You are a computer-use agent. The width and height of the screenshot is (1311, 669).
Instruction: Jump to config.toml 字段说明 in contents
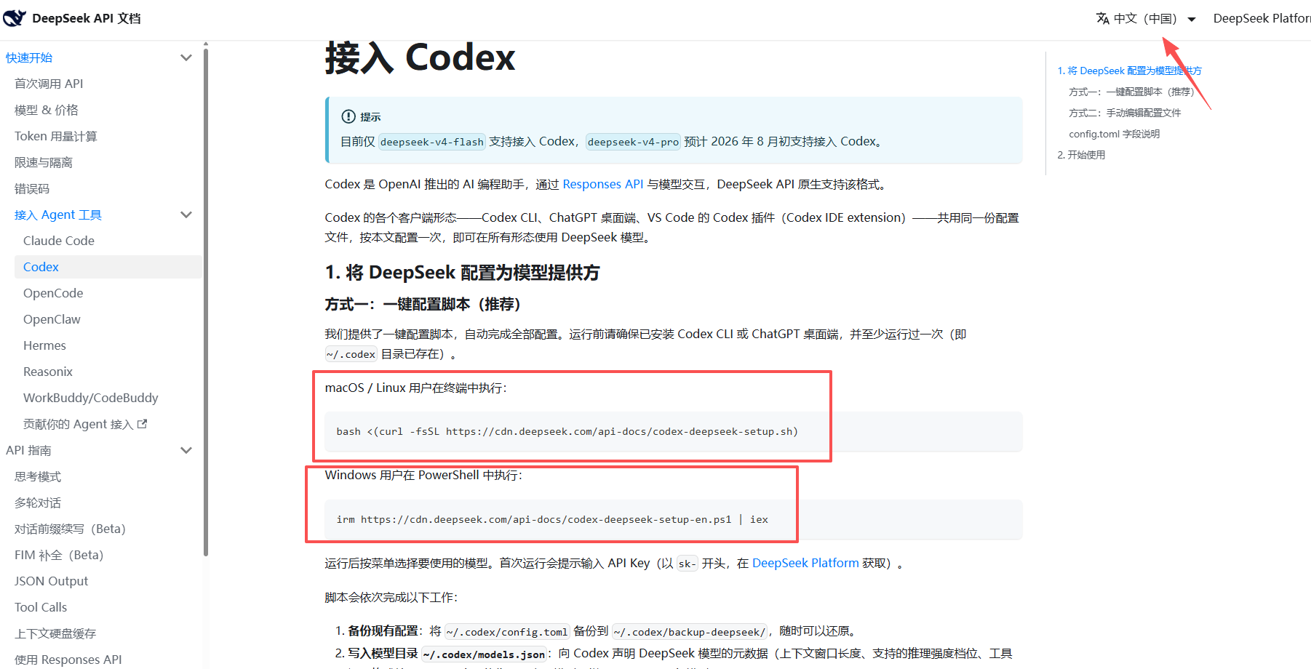tap(1115, 134)
